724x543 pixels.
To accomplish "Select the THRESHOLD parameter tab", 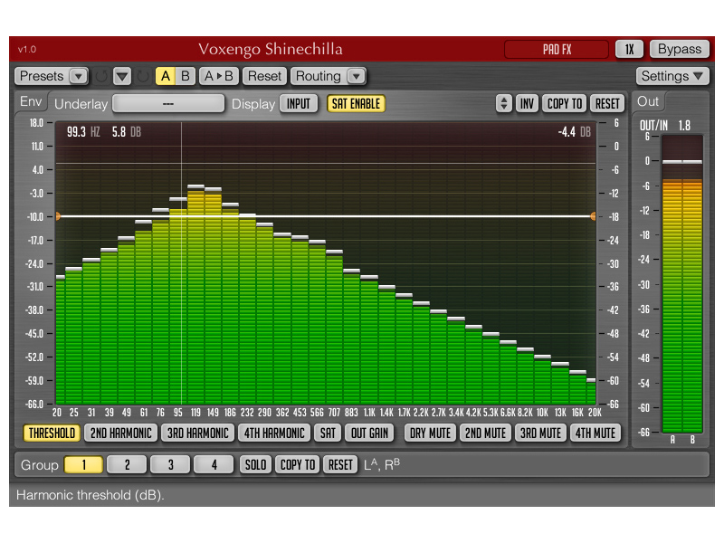I will tap(52, 433).
